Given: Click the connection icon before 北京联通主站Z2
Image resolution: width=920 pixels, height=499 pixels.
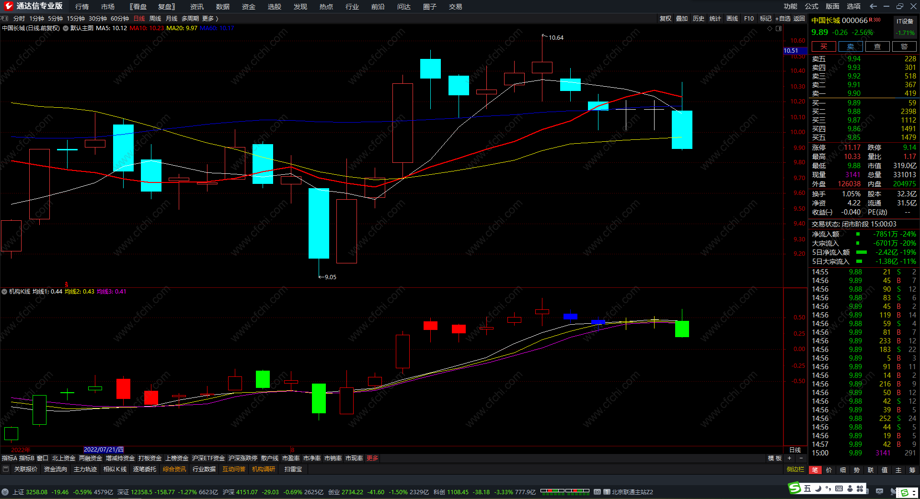Looking at the screenshot, I should 597,492.
